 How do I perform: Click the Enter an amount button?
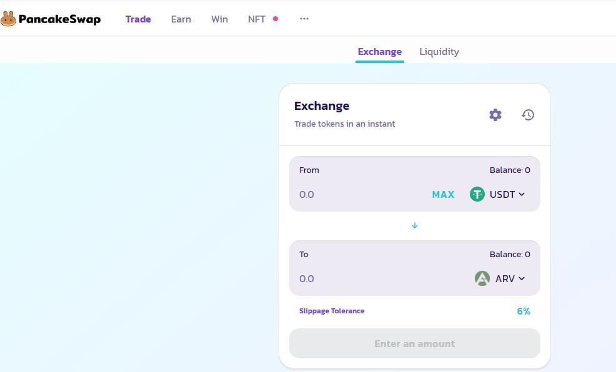point(415,343)
